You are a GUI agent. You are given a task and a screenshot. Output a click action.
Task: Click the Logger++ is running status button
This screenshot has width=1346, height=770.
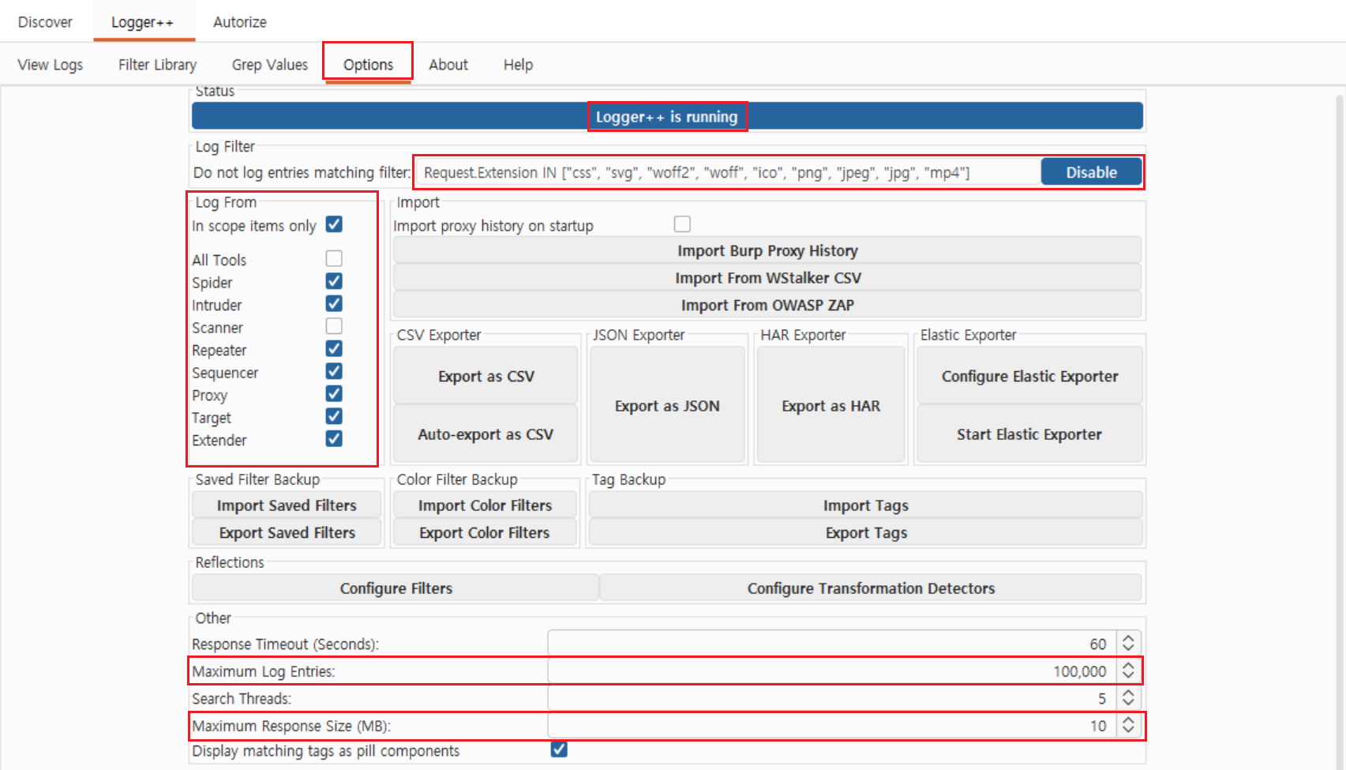click(667, 116)
